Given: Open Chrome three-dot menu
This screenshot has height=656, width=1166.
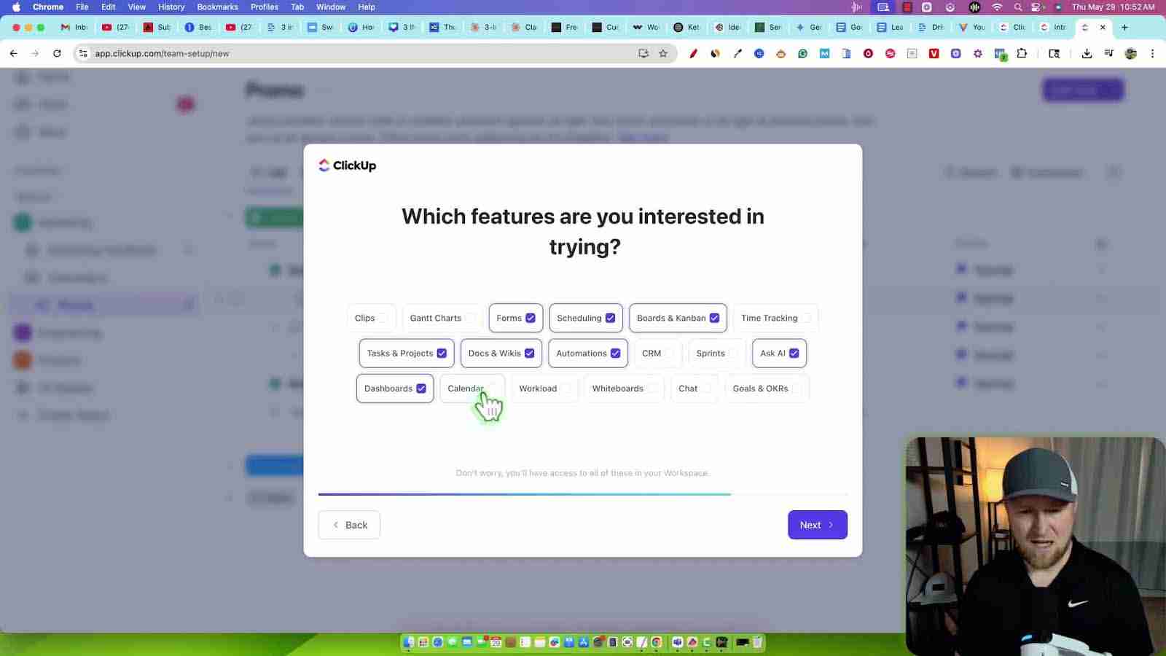Looking at the screenshot, I should click(x=1152, y=53).
